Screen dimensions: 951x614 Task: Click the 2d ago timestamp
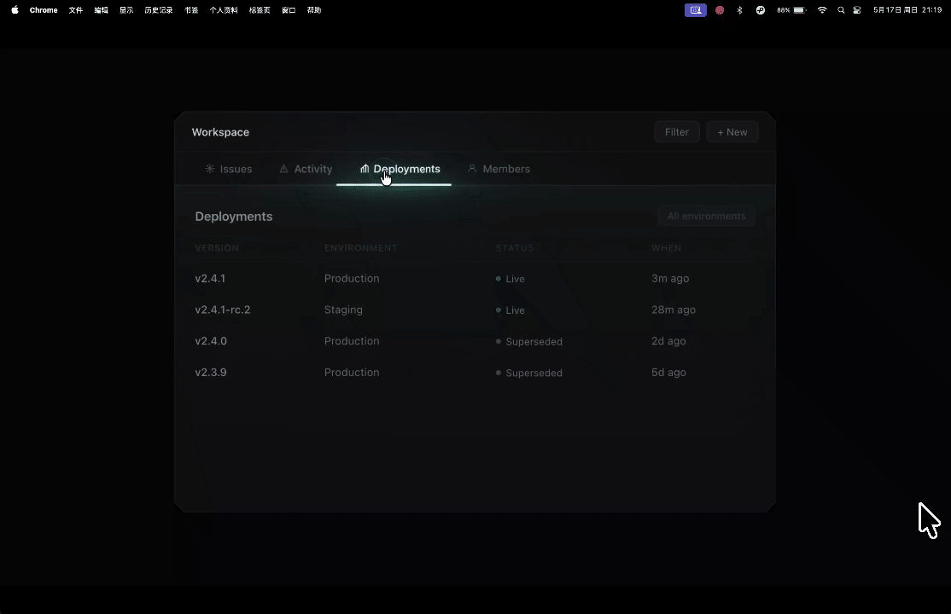(x=668, y=341)
